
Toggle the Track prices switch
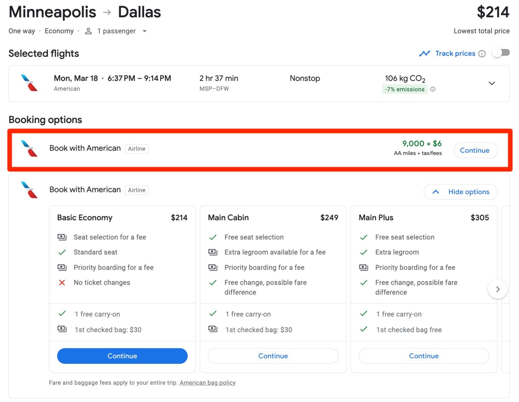coord(501,53)
